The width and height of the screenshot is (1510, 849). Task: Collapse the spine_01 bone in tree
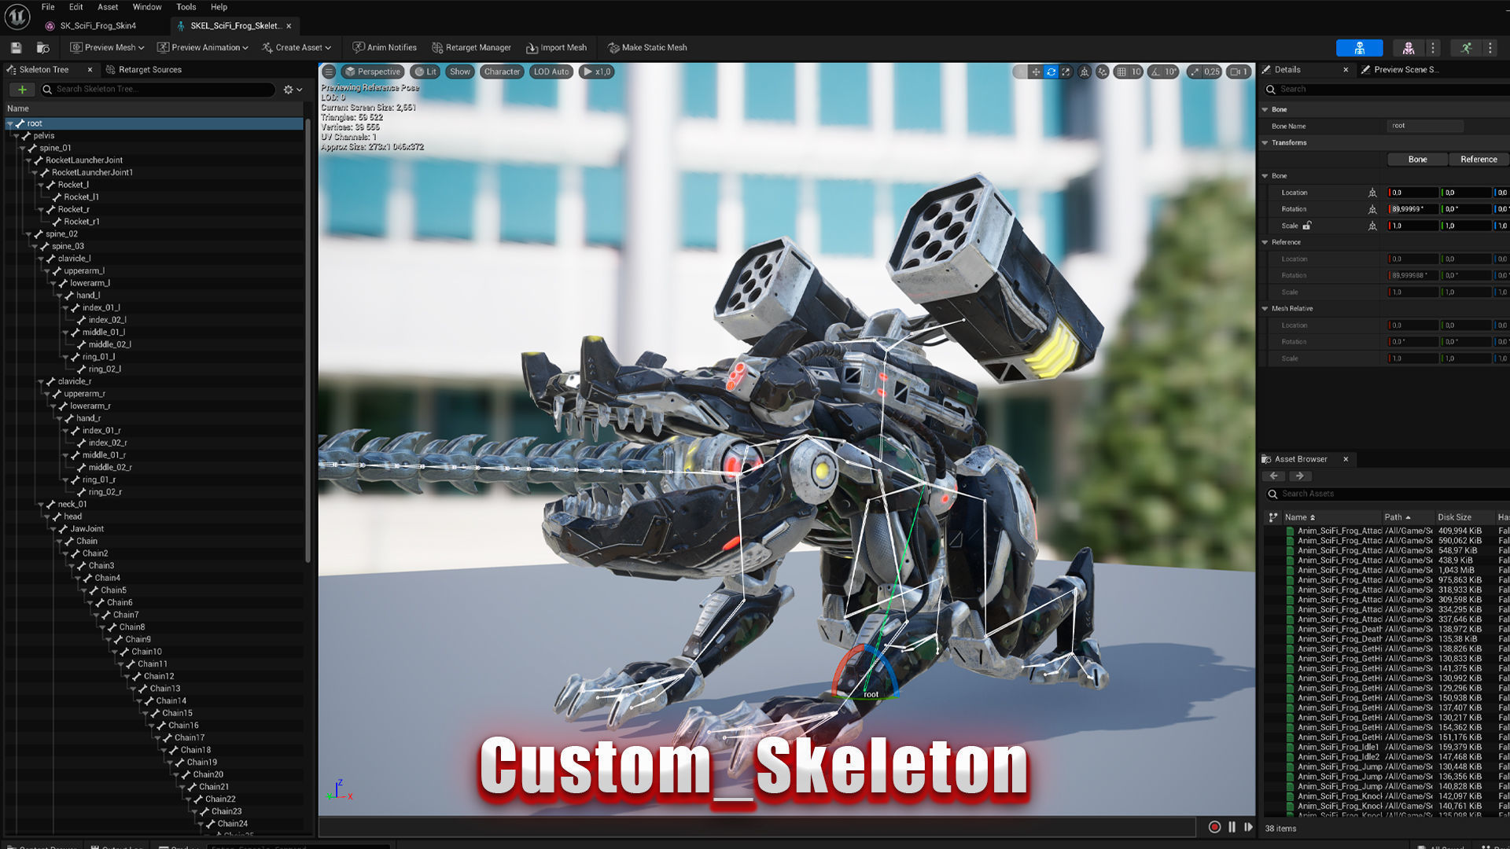22,148
